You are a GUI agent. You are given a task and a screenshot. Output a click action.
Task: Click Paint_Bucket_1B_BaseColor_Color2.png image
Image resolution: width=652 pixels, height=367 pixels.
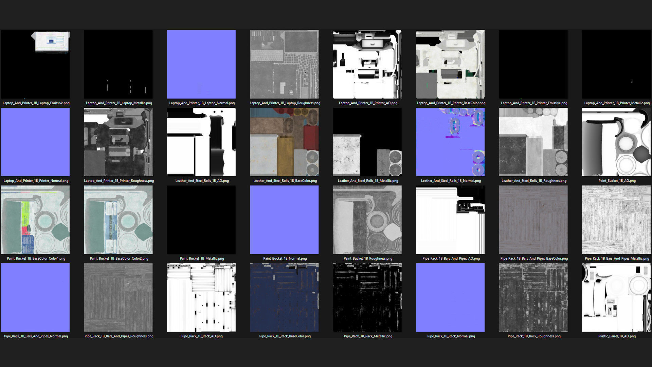pos(118,220)
